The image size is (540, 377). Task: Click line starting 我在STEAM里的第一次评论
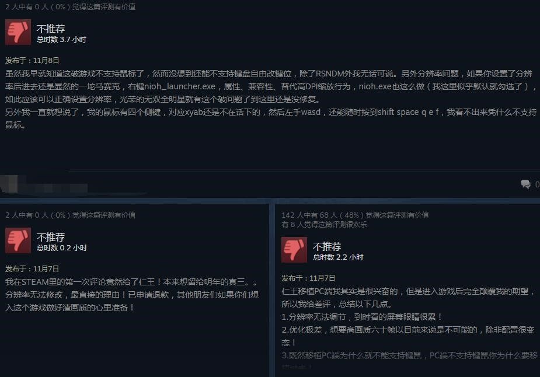[131, 282]
